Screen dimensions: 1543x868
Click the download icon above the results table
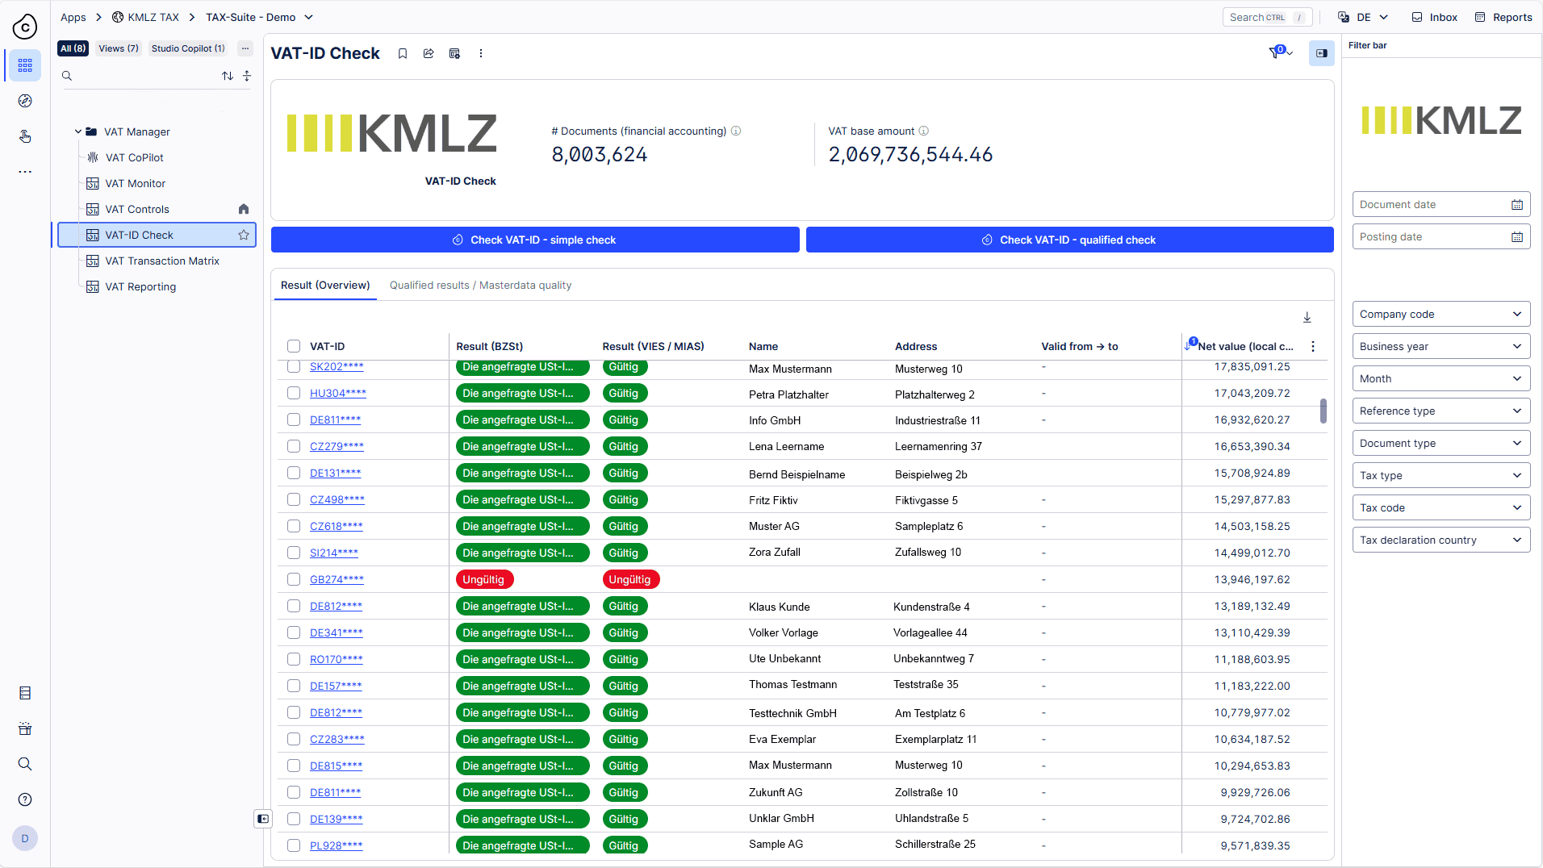click(x=1307, y=318)
